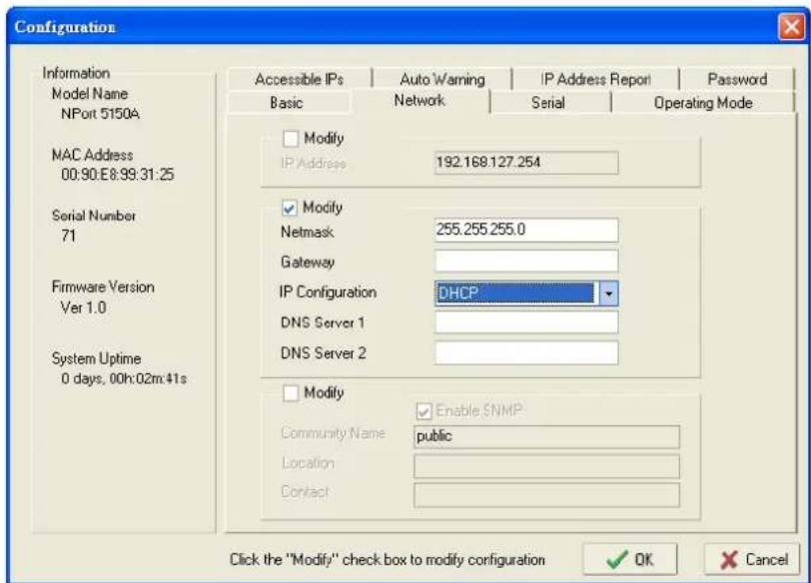Uncheck Modify checkbox above Netmask
This screenshot has width=811, height=583.
coord(289,208)
